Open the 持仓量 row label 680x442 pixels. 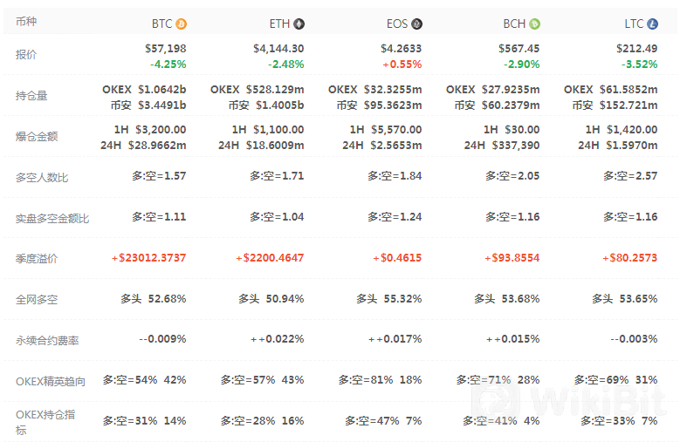(32, 96)
